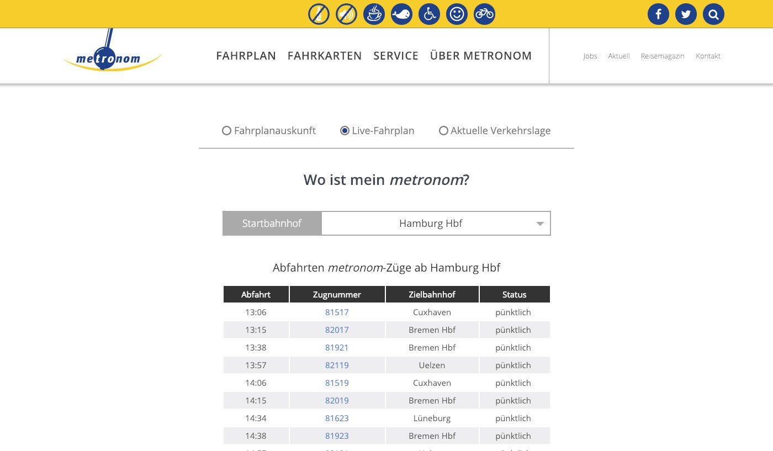
Task: Open the Kontakt page
Action: coord(708,56)
